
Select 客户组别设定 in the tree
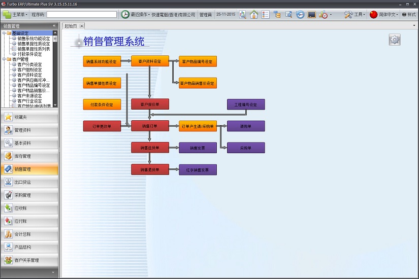pyautogui.click(x=29, y=69)
